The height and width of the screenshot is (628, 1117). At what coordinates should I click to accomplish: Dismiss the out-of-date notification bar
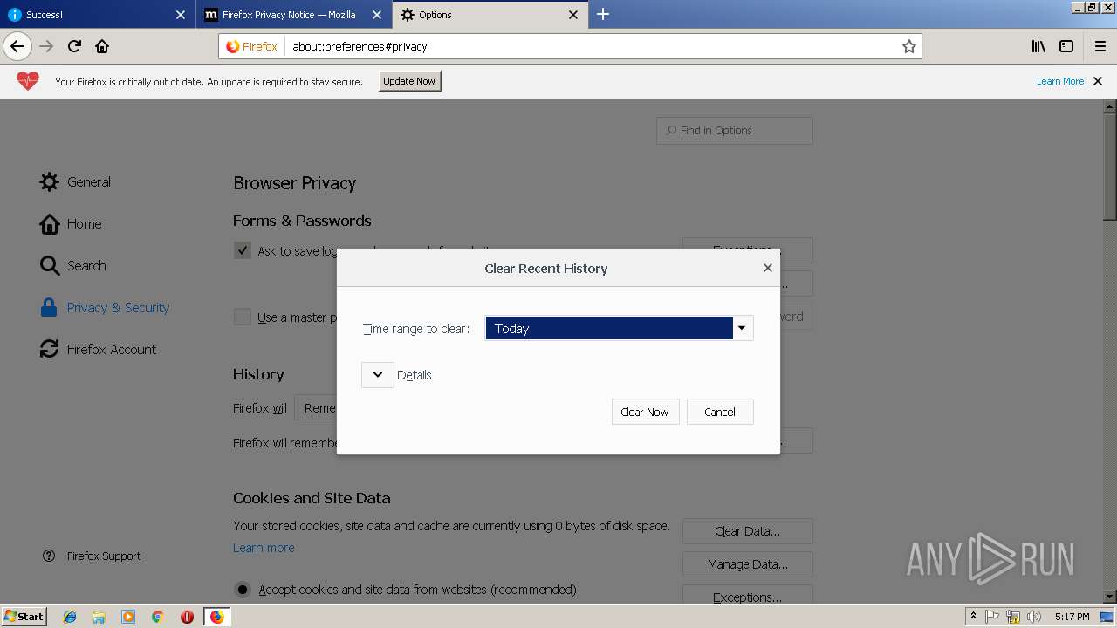coord(1098,81)
